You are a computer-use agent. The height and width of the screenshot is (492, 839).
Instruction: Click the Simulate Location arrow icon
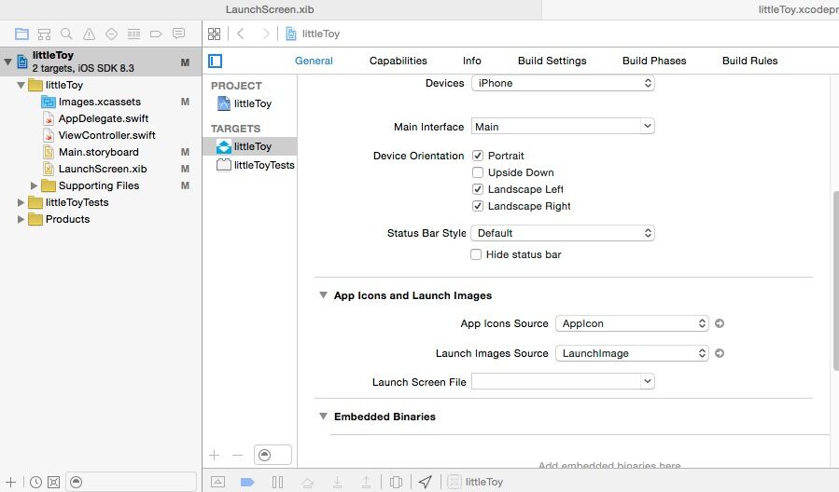coord(426,482)
